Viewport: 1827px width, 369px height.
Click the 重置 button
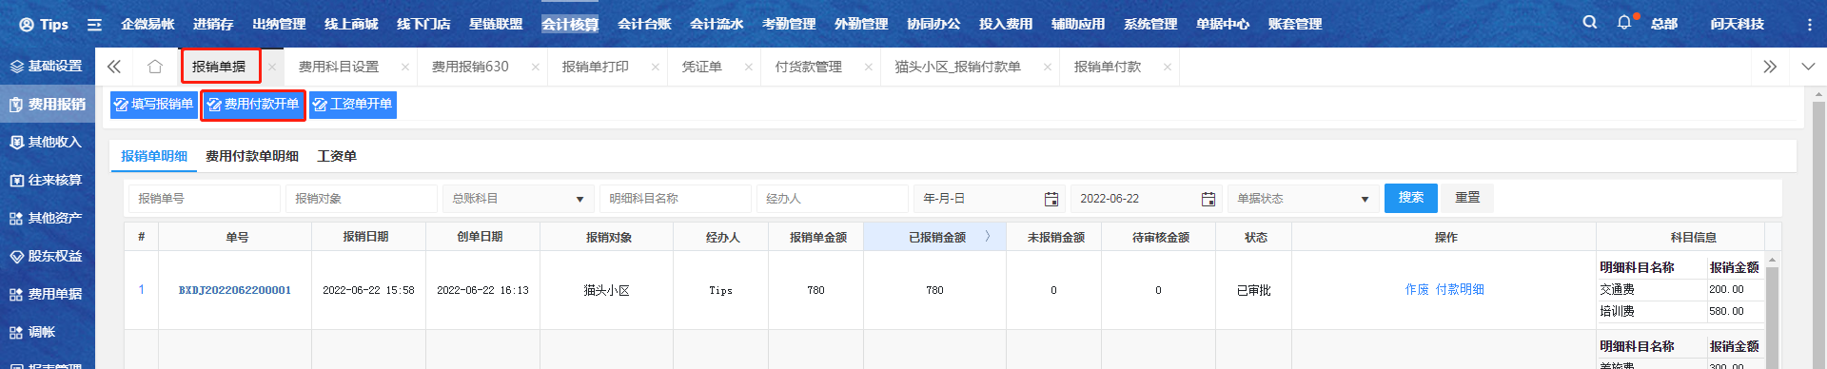point(1467,198)
